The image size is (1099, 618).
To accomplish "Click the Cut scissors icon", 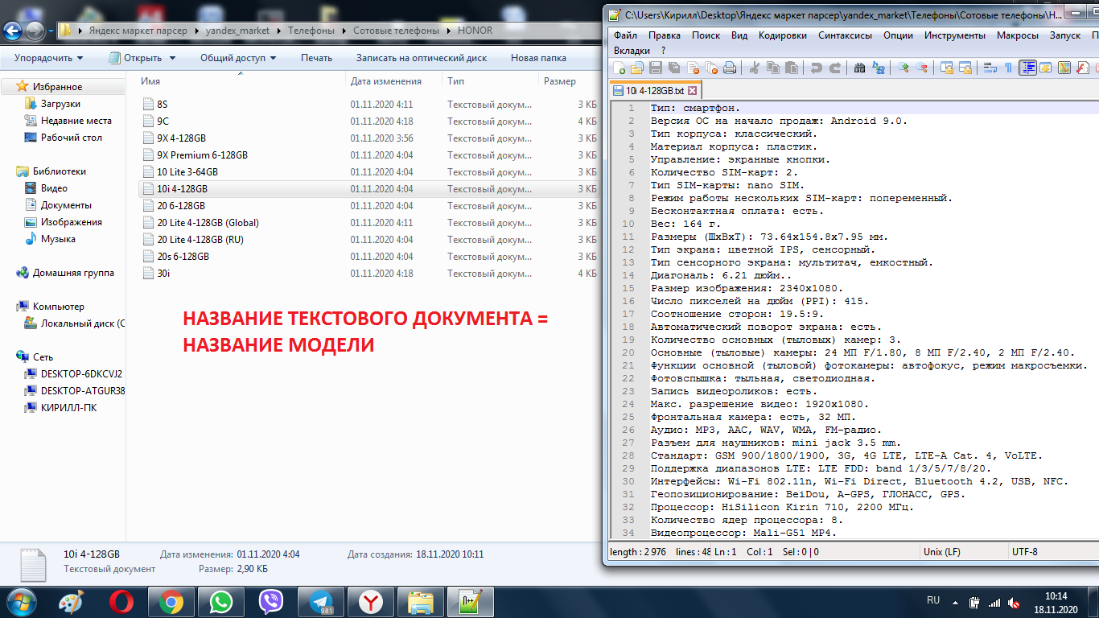I will [x=755, y=68].
